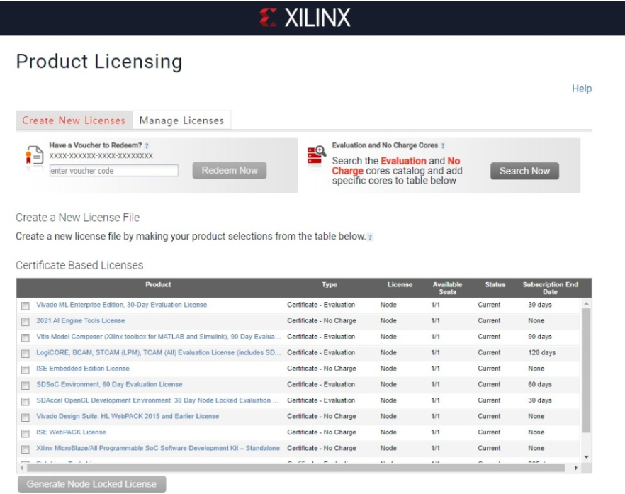
Task: Select LogiCORE BCAM STCAM evaluation checkbox
Action: tap(26, 354)
